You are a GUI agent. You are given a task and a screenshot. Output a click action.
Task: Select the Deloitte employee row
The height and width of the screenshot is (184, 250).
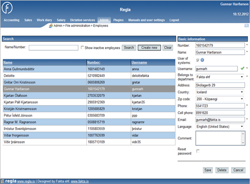(x=89, y=76)
